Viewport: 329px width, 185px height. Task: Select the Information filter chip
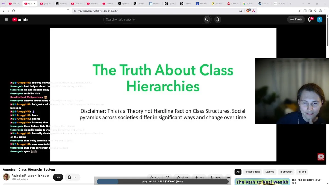[286, 172]
